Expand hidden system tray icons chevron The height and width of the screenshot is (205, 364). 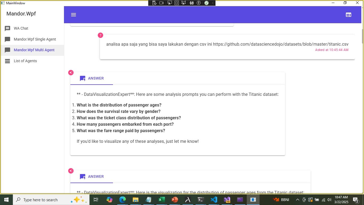pos(297,200)
